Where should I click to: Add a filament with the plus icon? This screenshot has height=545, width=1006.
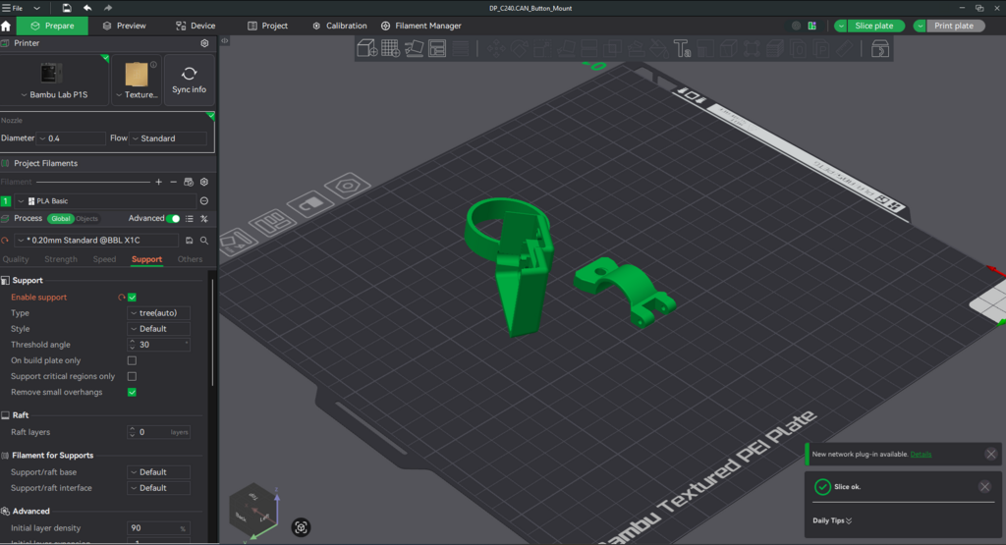click(x=158, y=182)
